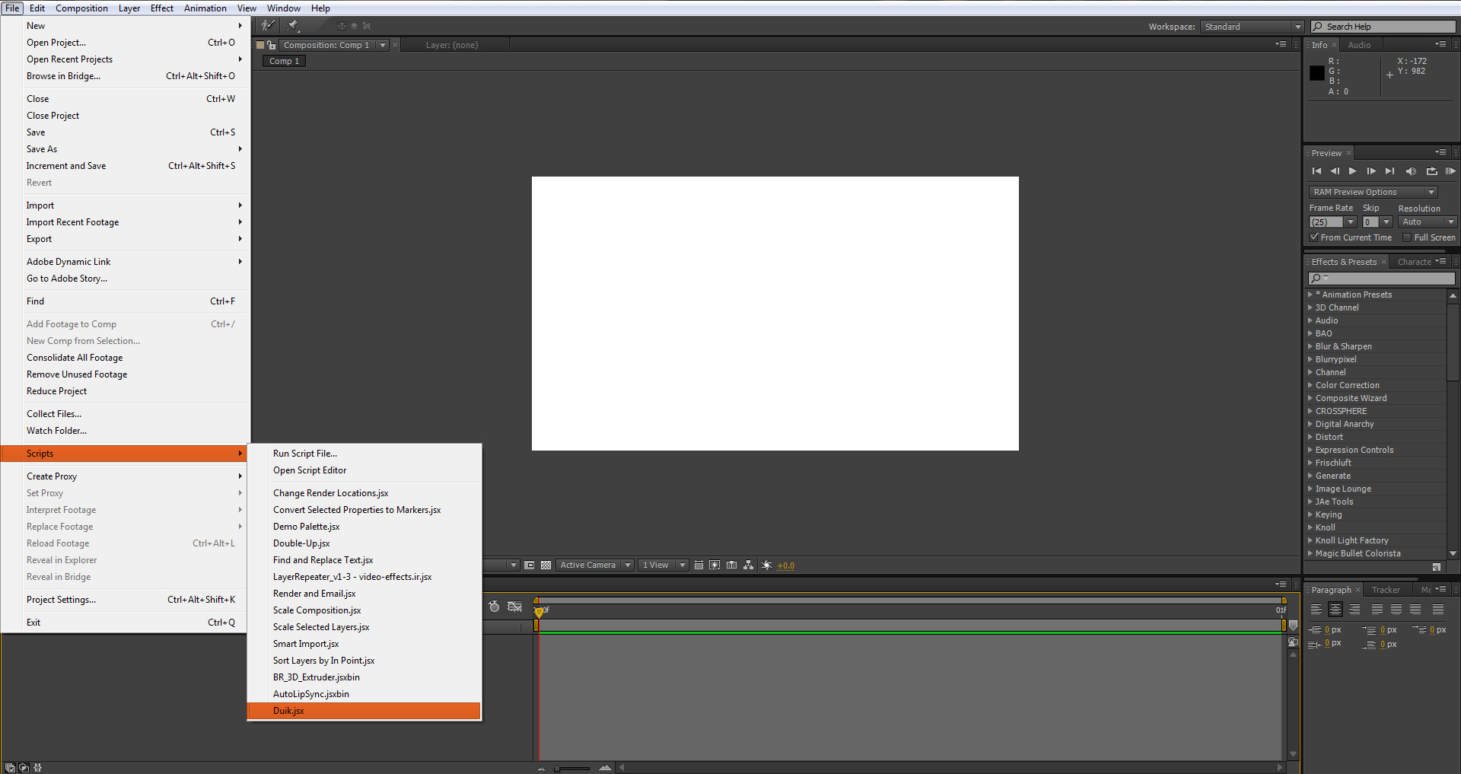Click the +0.0 exposure value
The width and height of the screenshot is (1461, 774).
click(x=785, y=565)
